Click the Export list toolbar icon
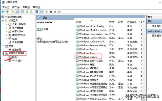Viewport: 162px width, 101px height. 31,12
